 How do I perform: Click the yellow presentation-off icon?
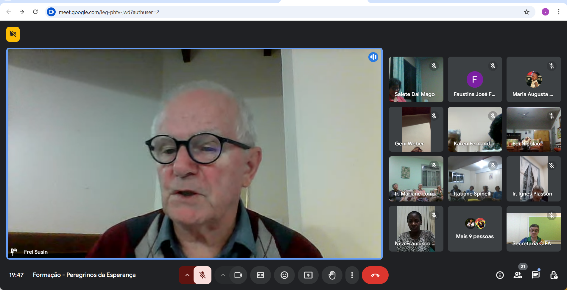[x=13, y=34]
